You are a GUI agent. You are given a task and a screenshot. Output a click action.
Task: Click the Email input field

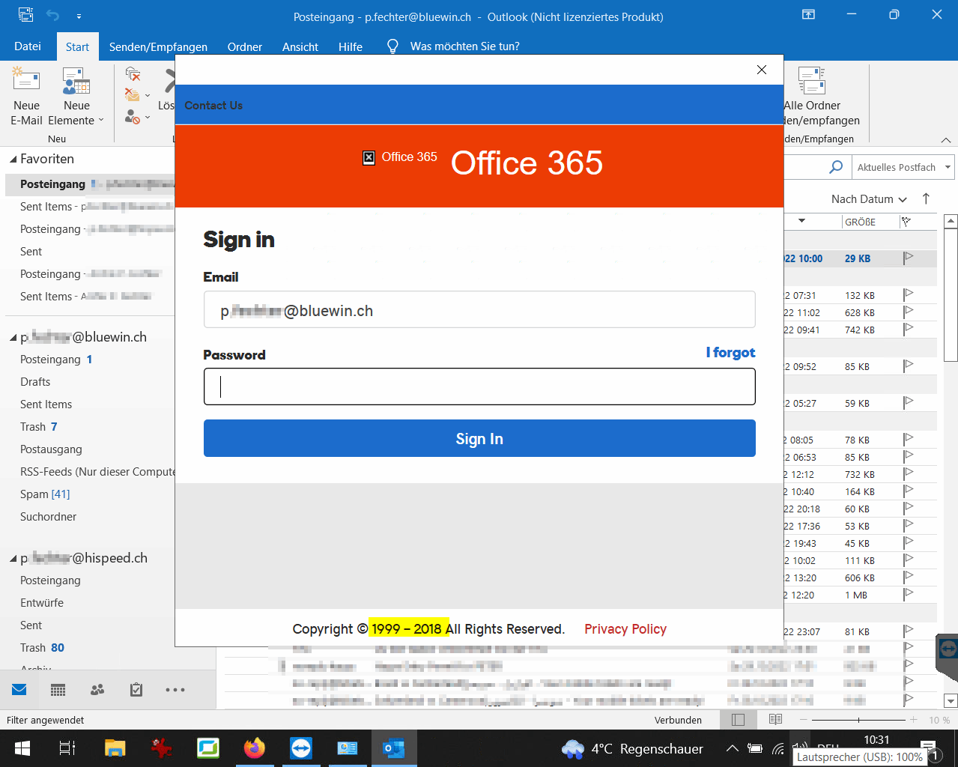tap(479, 310)
